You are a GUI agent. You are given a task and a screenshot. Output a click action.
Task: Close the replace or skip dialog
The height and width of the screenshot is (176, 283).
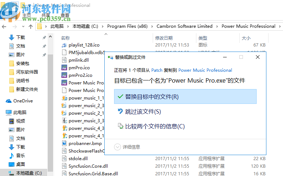point(258,57)
